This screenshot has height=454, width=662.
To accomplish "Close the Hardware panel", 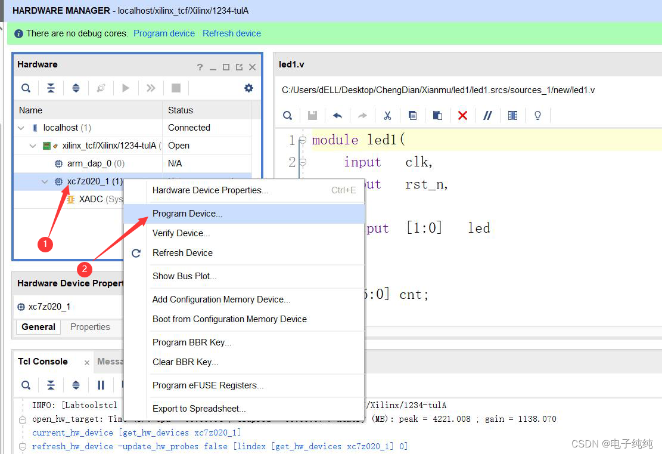I will [253, 67].
